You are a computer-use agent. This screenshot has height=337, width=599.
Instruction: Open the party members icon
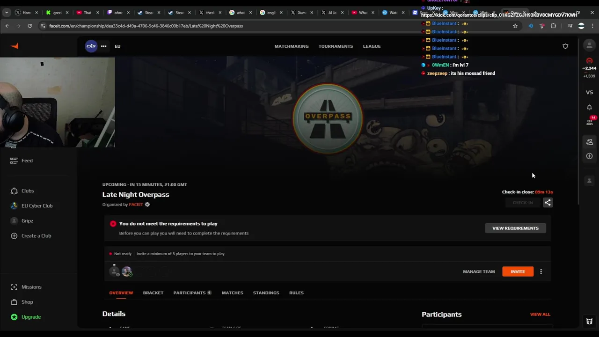pos(589,142)
